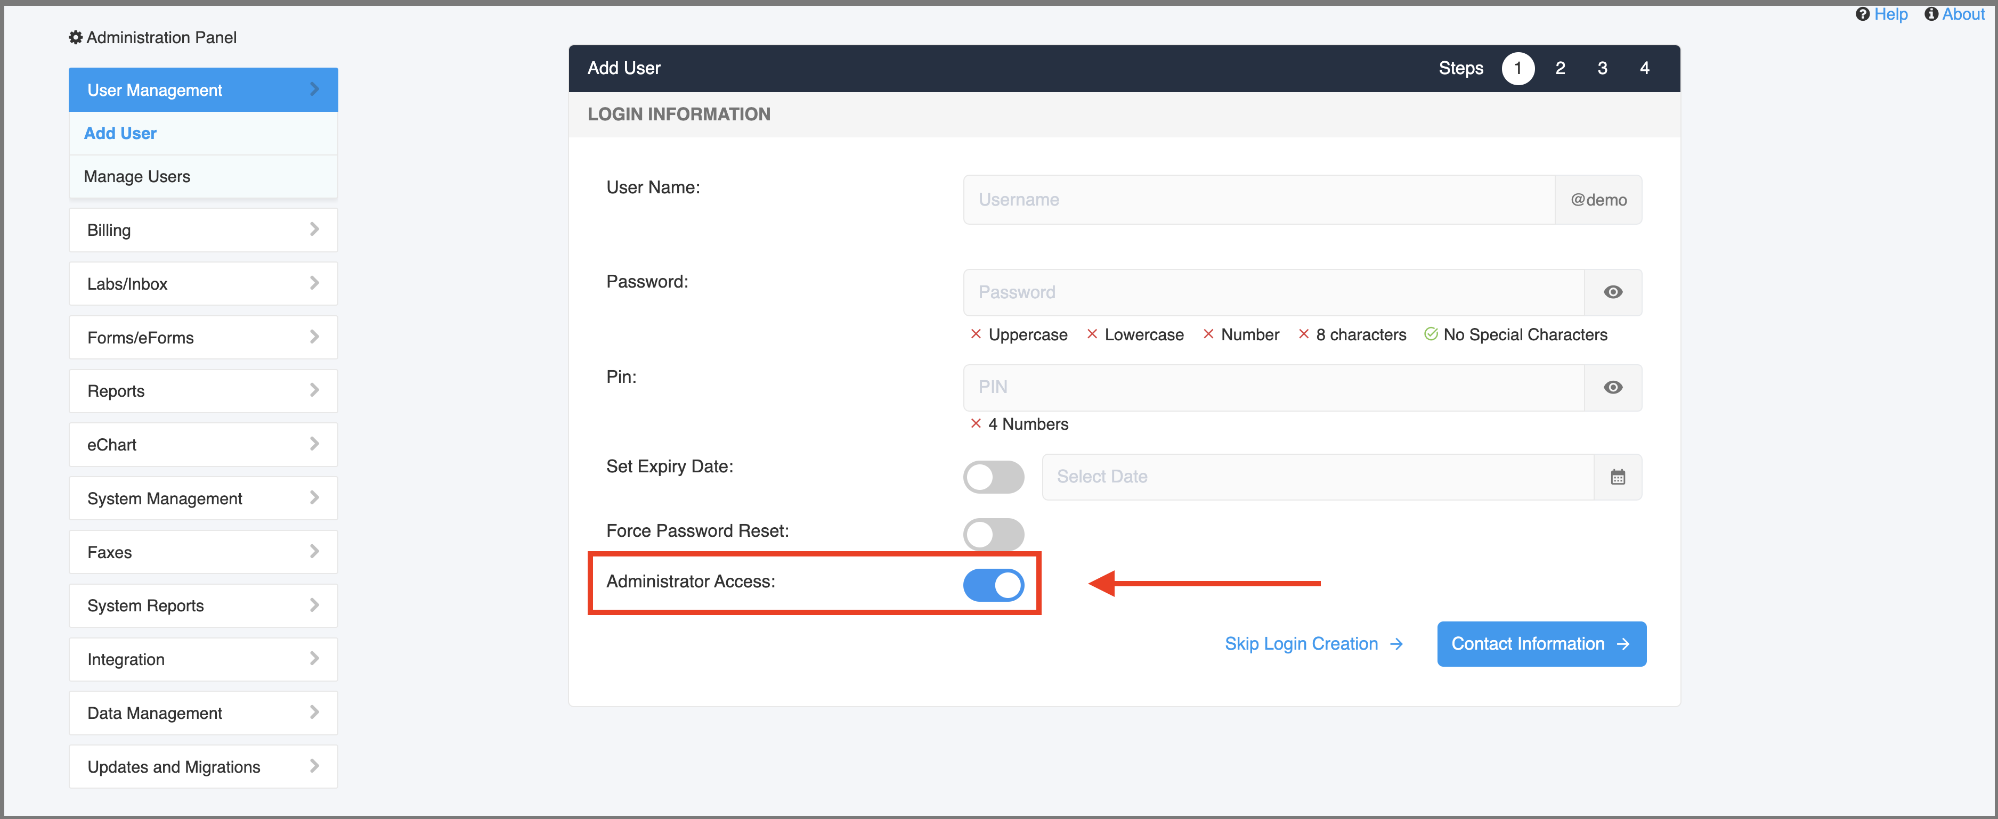
Task: Reveal the password with the eye icon
Action: pyautogui.click(x=1613, y=292)
